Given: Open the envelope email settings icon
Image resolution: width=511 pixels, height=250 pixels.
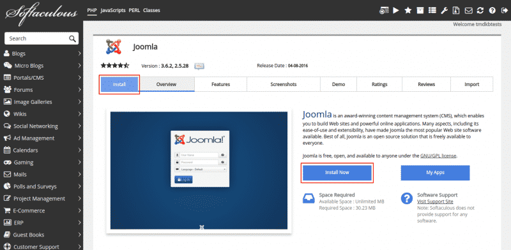Looking at the screenshot, I should tap(468, 10).
